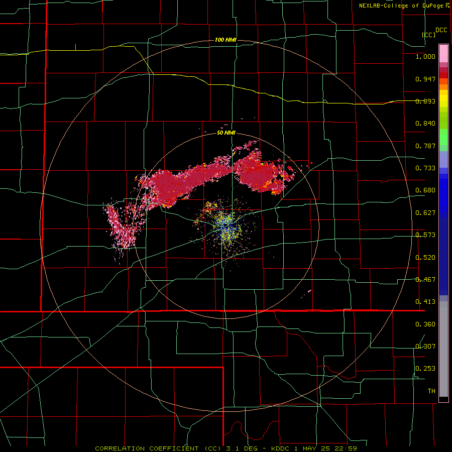The image size is (452, 452).
Task: Pick the bright green color bar segment
Action: tap(443, 137)
